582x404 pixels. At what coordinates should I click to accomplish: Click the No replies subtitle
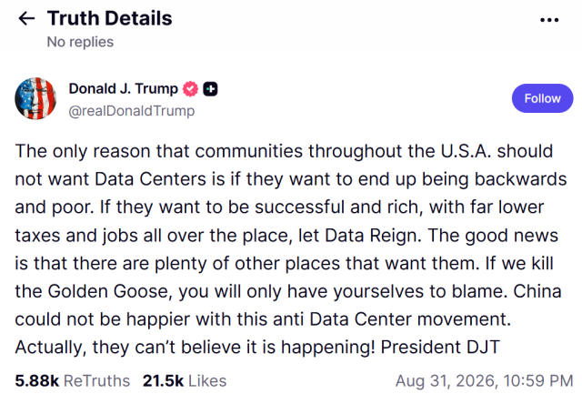tap(80, 42)
